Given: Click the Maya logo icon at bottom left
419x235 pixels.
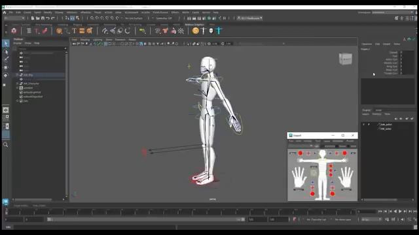Looking at the screenshot, I should pyautogui.click(x=5, y=202).
